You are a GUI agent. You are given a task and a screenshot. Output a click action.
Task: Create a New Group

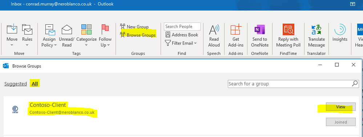pyautogui.click(x=134, y=27)
